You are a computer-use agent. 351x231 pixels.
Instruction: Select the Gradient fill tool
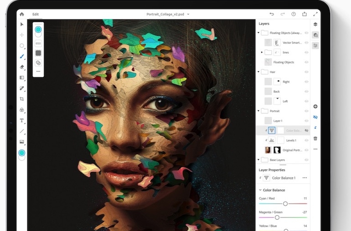22,77
